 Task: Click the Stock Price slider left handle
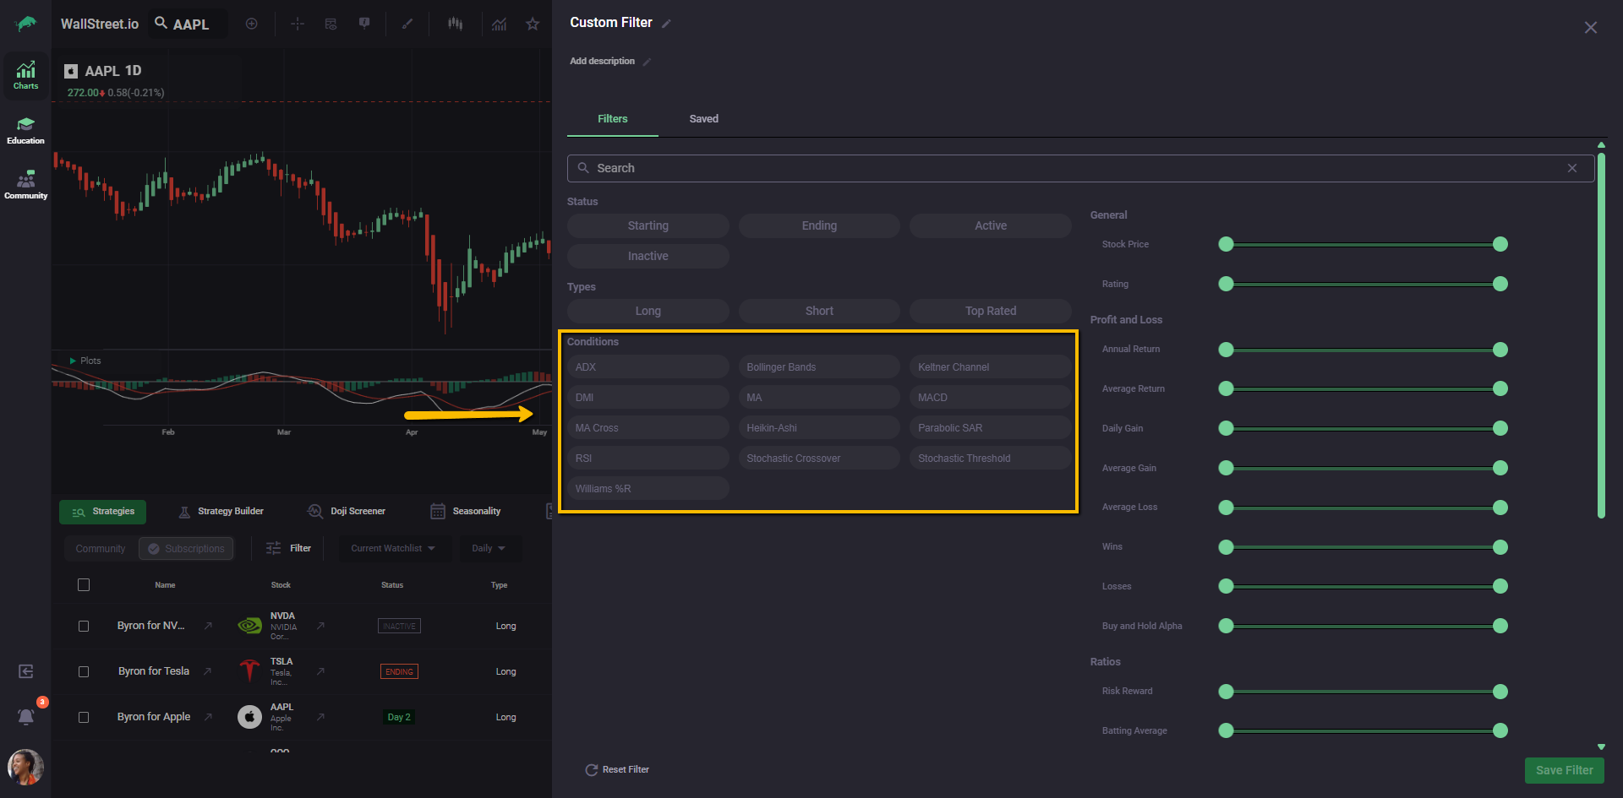coord(1226,244)
